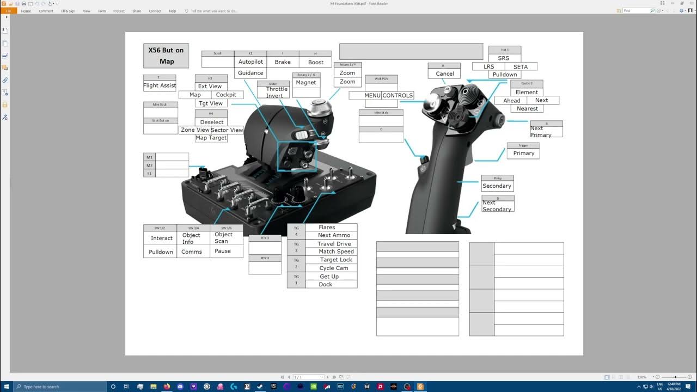This screenshot has width=697, height=392.
Task: Open the page number dropdown arrow
Action: (322, 377)
